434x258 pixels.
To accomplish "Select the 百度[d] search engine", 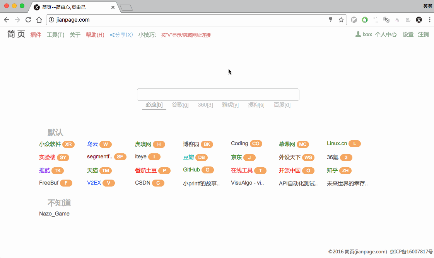I will click(282, 105).
